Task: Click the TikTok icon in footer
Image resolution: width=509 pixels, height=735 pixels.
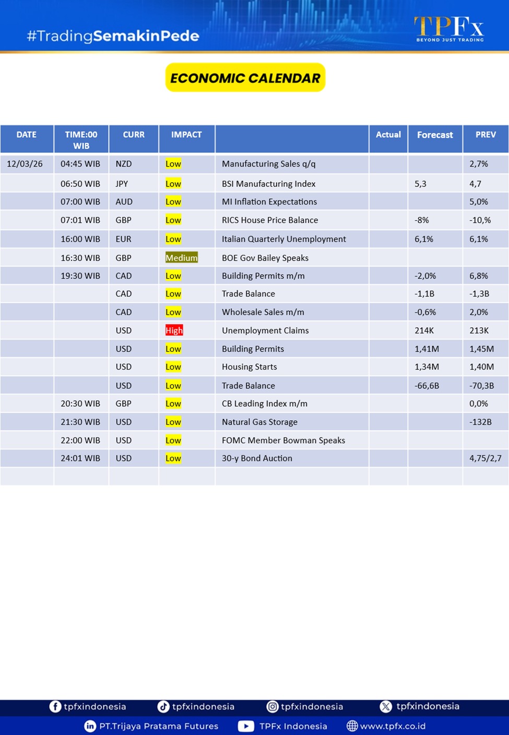Action: [163, 706]
